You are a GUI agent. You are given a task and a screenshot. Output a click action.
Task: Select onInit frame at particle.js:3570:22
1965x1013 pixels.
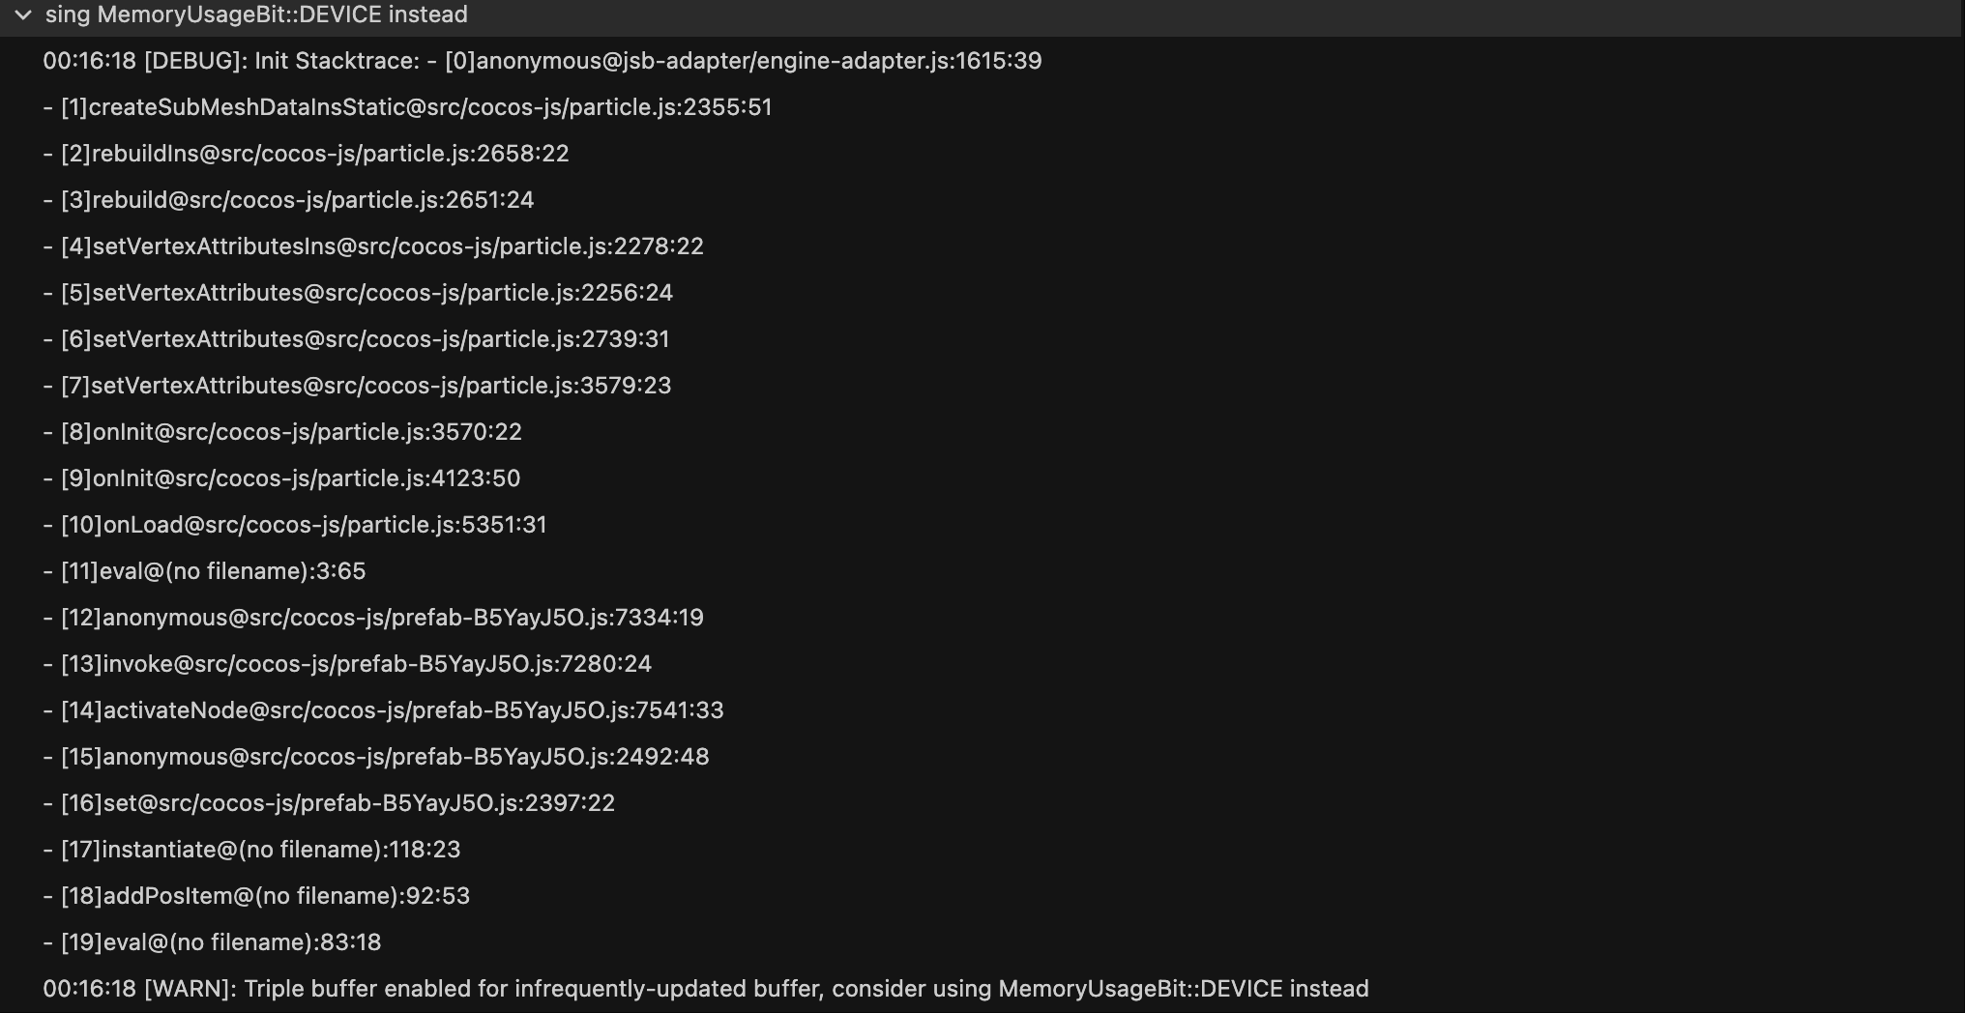coord(282,432)
